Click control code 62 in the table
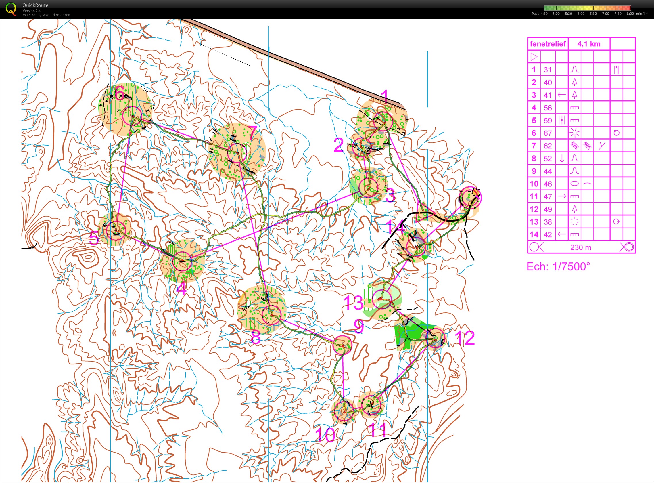Image resolution: width=654 pixels, height=483 pixels. tap(548, 146)
